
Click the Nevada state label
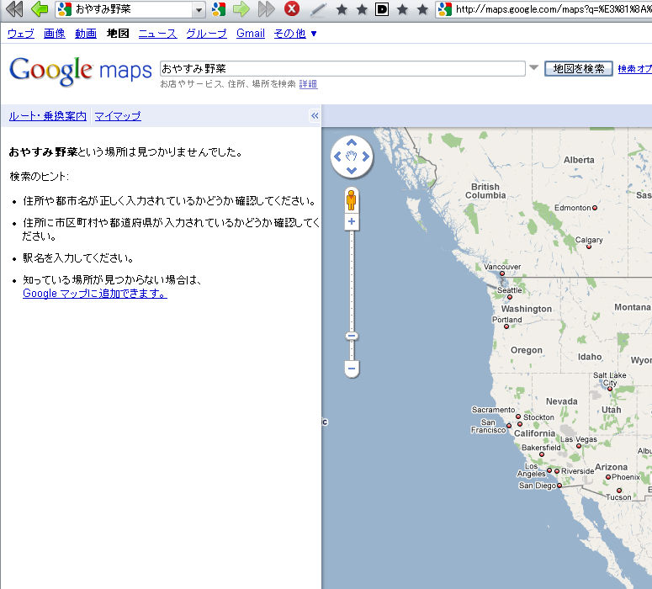coord(562,401)
